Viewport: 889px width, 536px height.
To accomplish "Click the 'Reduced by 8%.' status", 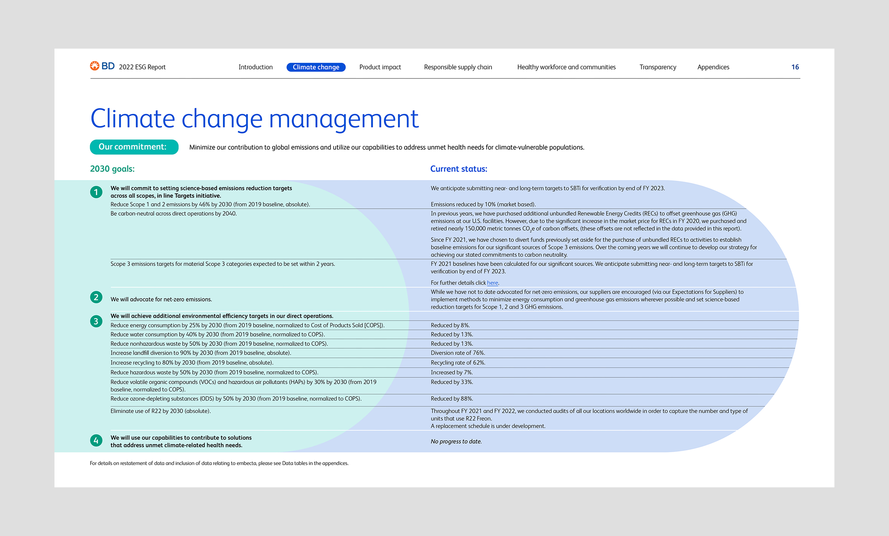I will point(450,325).
